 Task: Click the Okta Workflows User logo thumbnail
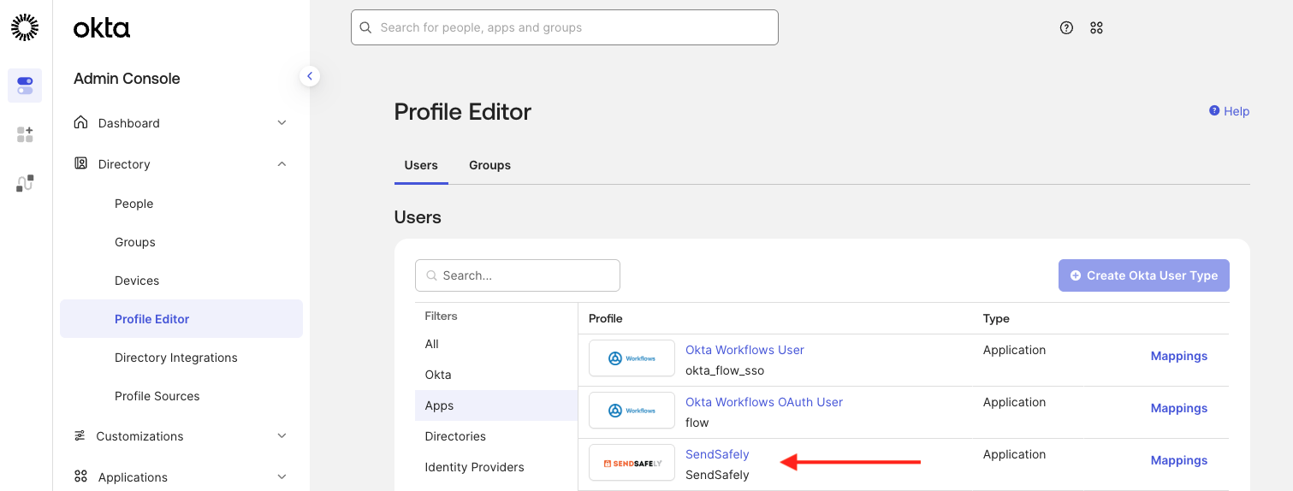[632, 358]
